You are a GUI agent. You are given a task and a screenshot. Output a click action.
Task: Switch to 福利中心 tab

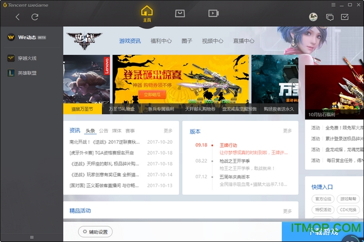tap(161, 41)
